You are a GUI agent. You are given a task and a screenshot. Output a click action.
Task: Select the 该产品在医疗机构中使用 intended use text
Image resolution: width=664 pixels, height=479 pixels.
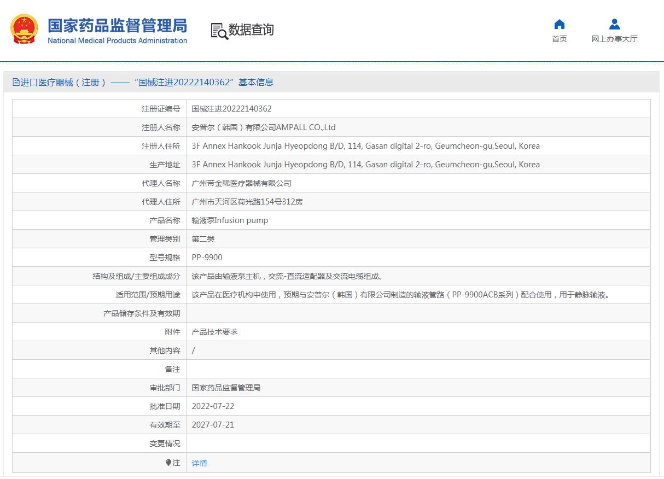click(400, 295)
